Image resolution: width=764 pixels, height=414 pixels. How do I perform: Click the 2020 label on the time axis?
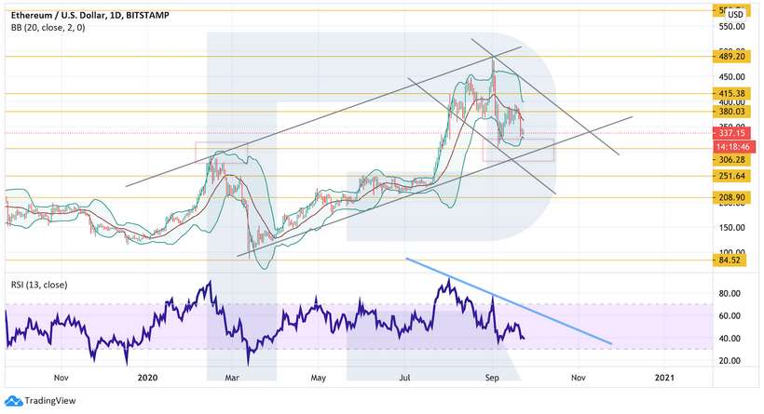(147, 378)
